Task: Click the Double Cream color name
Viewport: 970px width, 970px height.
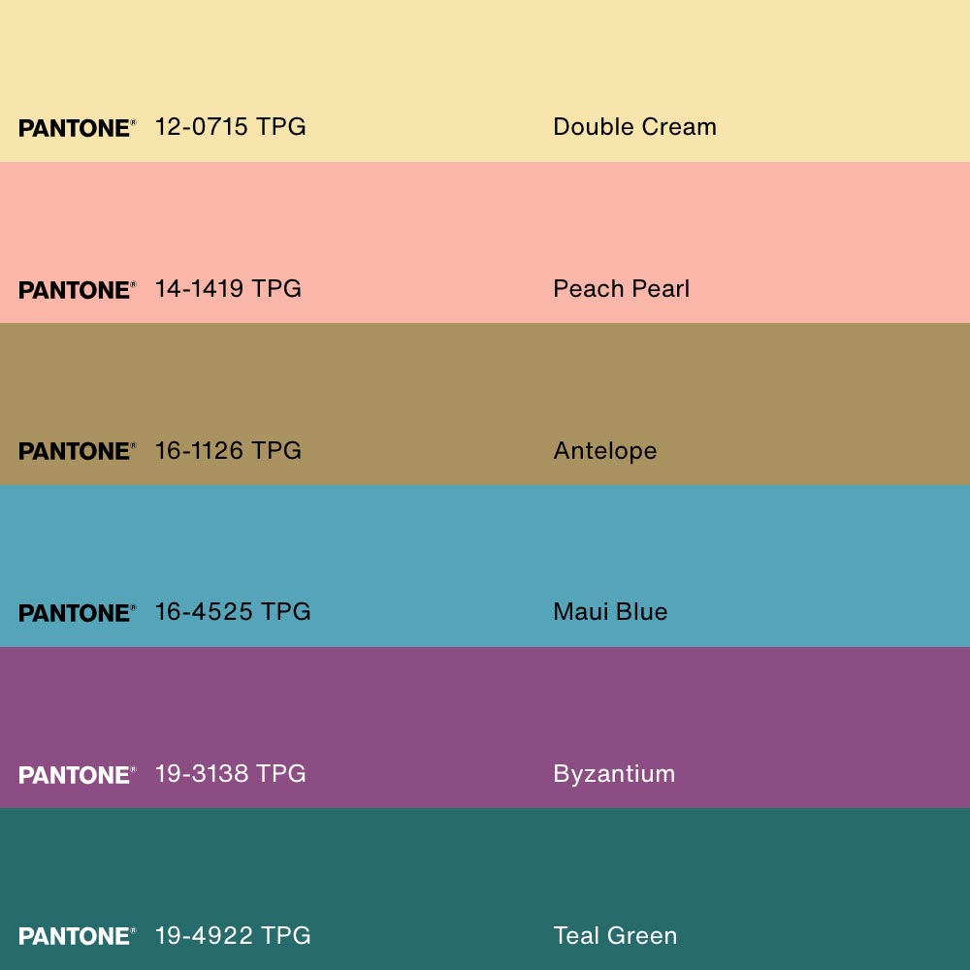Action: (634, 126)
